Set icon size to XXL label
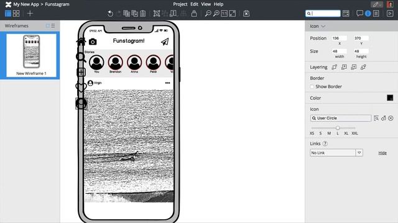 (354, 133)
